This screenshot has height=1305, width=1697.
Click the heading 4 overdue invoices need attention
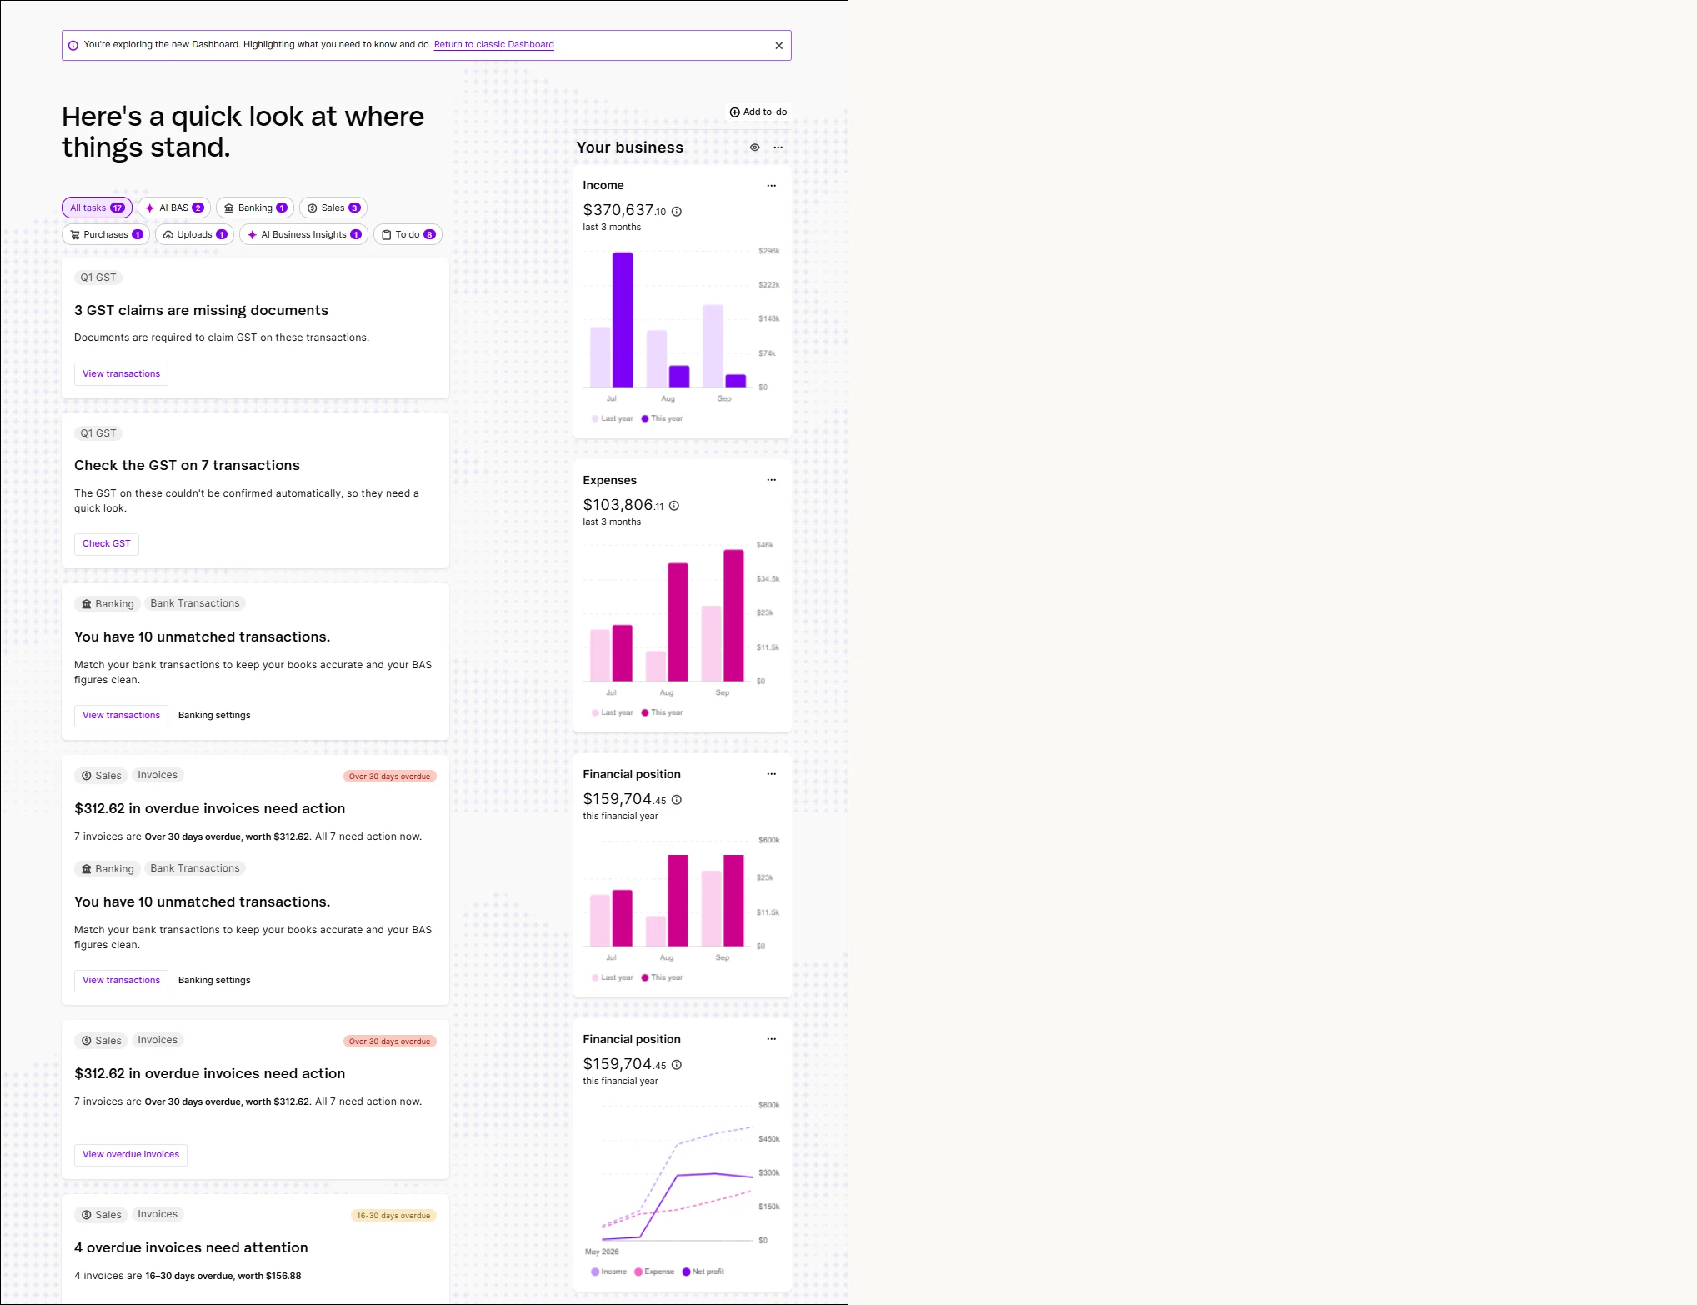click(191, 1248)
